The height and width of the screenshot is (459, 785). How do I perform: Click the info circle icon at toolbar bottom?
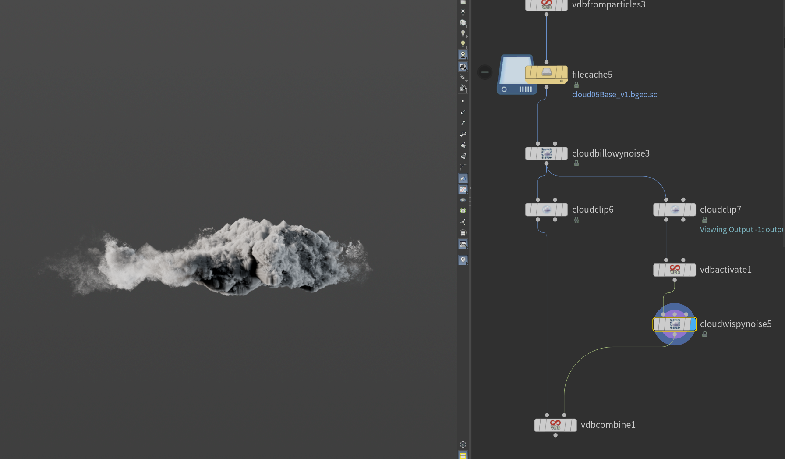[463, 444]
